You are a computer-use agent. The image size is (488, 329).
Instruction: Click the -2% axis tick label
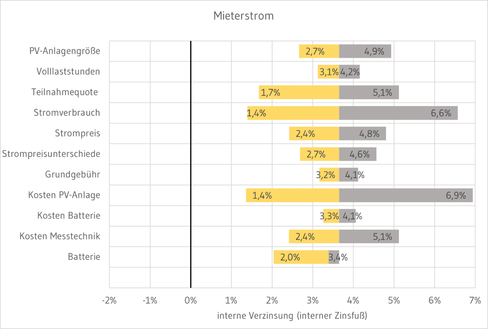point(109,300)
